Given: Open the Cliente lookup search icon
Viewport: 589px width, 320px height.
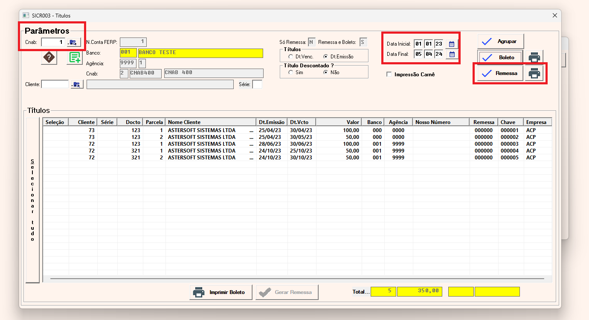Looking at the screenshot, I should tap(77, 84).
